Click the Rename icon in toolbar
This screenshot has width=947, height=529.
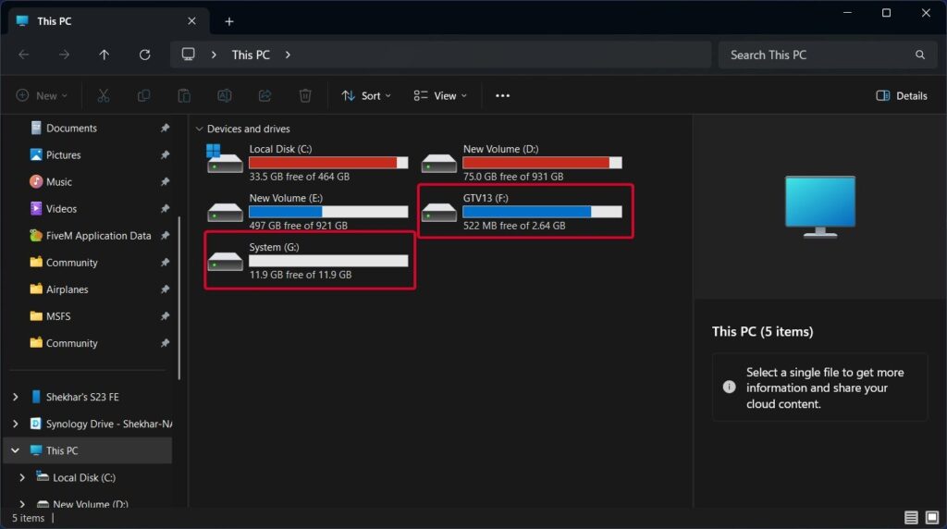coord(224,95)
